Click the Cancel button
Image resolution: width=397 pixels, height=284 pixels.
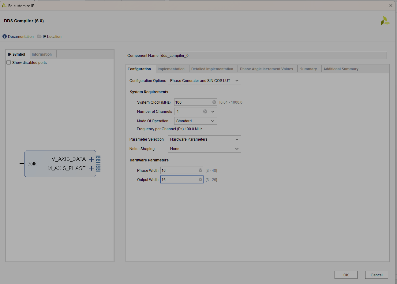[376, 275]
